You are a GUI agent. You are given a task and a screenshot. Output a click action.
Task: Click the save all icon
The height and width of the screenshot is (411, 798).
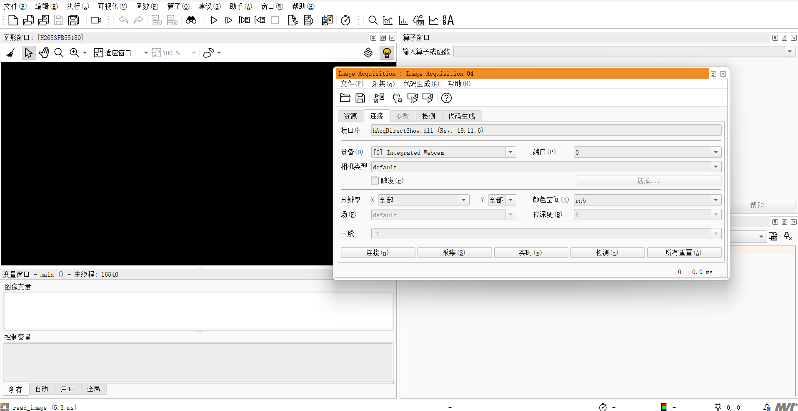point(74,20)
